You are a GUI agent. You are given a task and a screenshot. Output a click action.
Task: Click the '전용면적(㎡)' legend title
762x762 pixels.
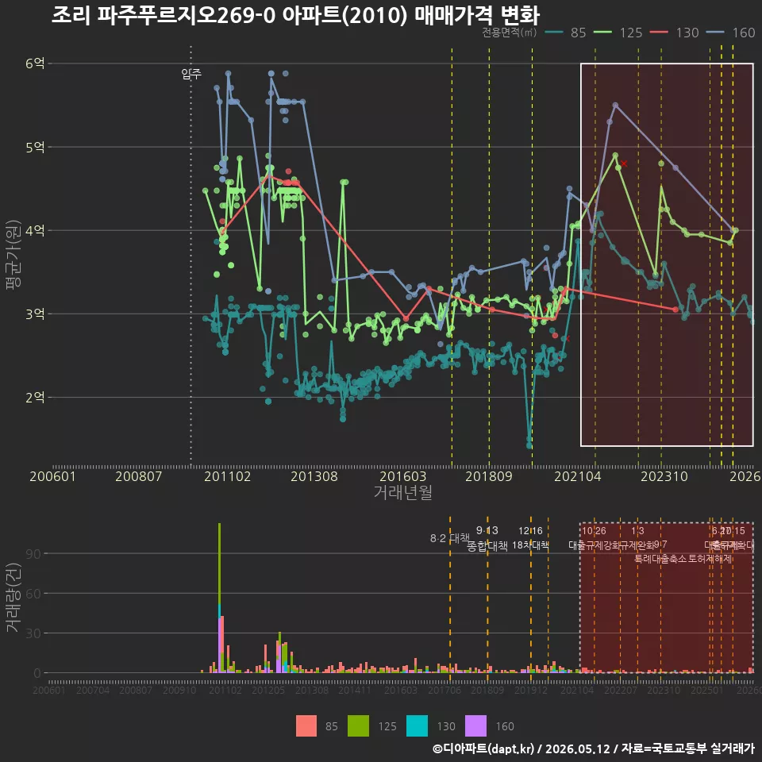click(510, 33)
